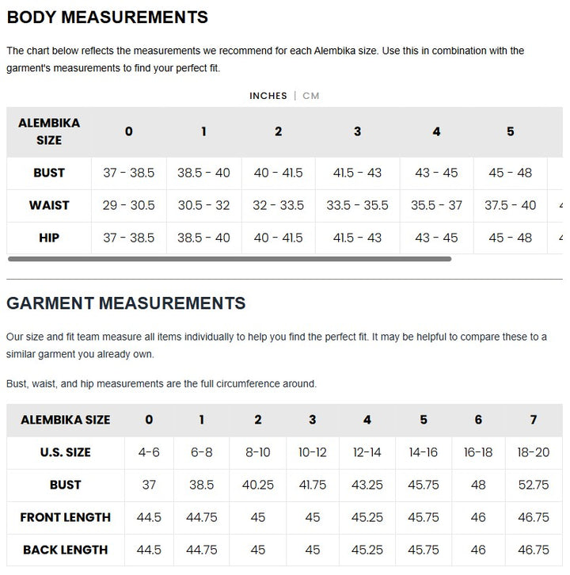Screen dimensions: 570x575
Task: Click the garment bust value 52.75
Action: (533, 485)
